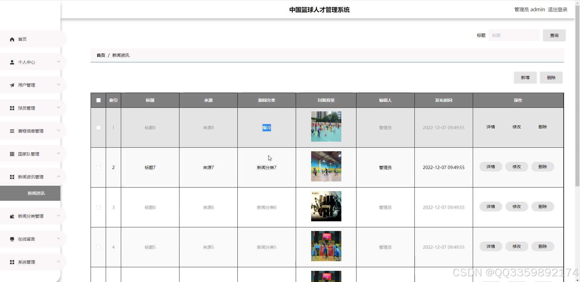Click the person icon for 个人中心
The image size is (580, 282).
(x=12, y=62)
